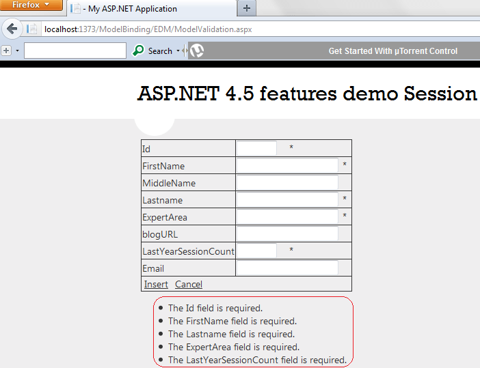This screenshot has height=368, width=480.
Task: Focus the FirstName text field
Action: 287,165
